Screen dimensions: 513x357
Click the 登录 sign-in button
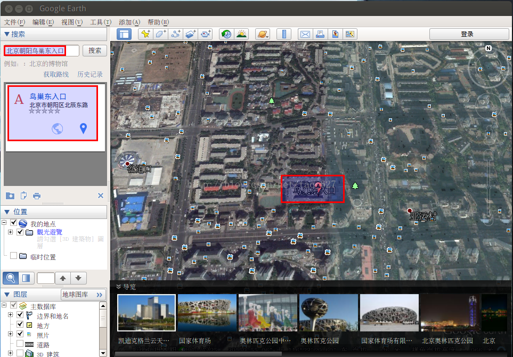click(x=469, y=34)
